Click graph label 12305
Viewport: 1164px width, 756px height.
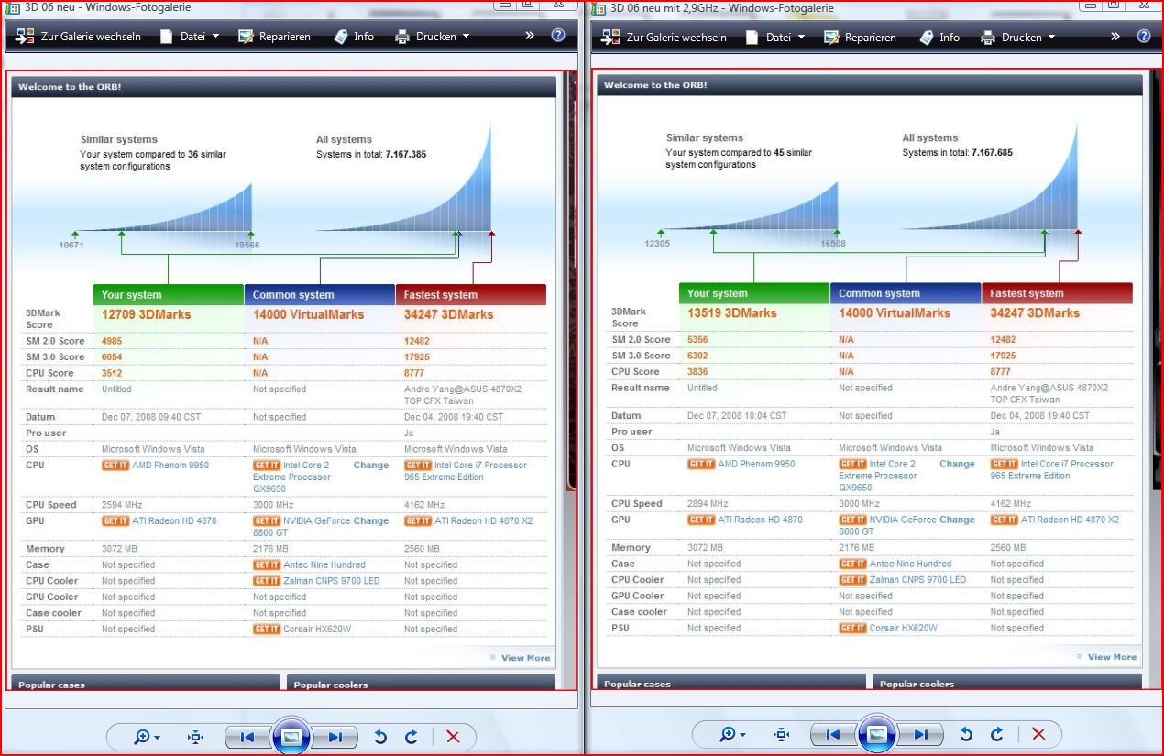pyautogui.click(x=657, y=244)
